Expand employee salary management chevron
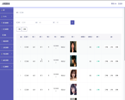 12,66
